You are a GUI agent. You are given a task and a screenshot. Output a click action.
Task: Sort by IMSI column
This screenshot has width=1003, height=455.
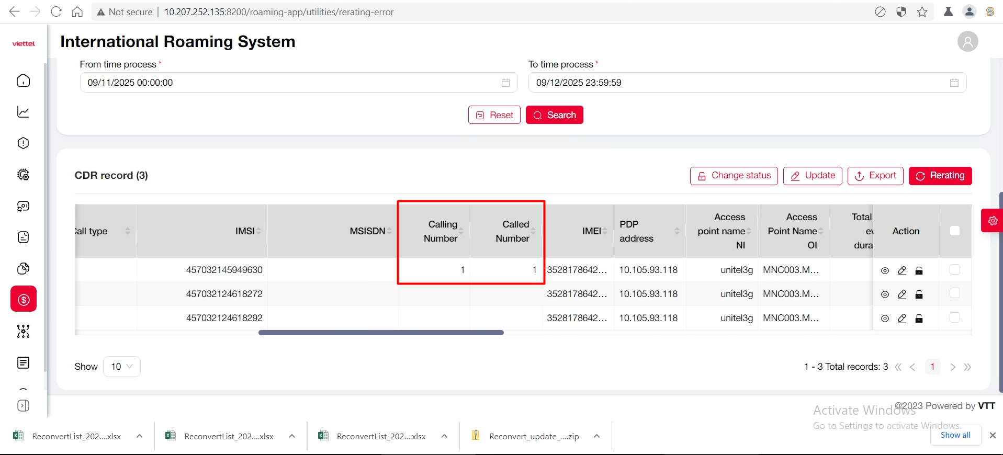(x=258, y=231)
